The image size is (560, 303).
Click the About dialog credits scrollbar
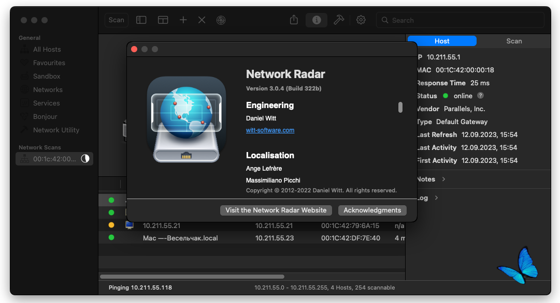[400, 108]
